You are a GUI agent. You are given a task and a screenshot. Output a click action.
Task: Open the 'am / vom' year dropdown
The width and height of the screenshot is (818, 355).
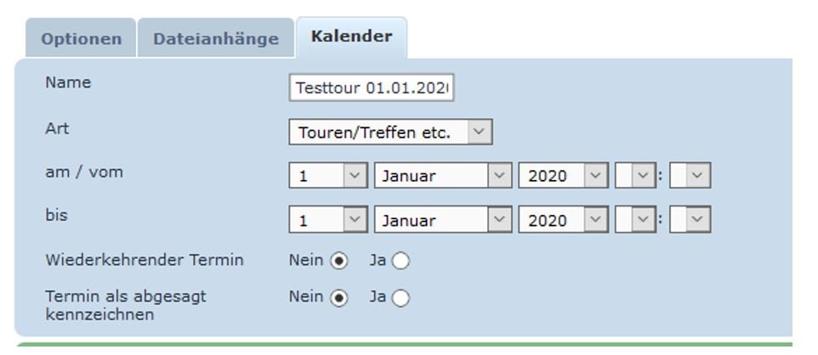coord(564,177)
